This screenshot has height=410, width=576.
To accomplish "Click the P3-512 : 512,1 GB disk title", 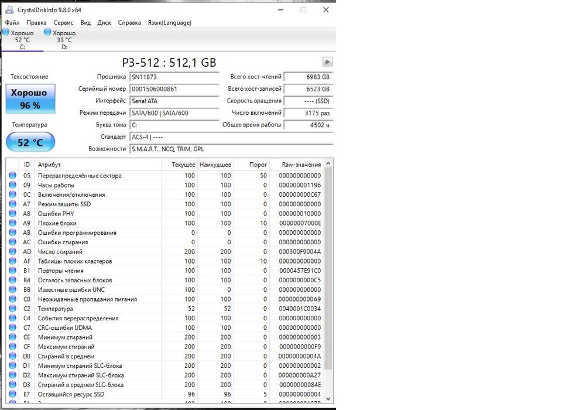I will coord(169,63).
